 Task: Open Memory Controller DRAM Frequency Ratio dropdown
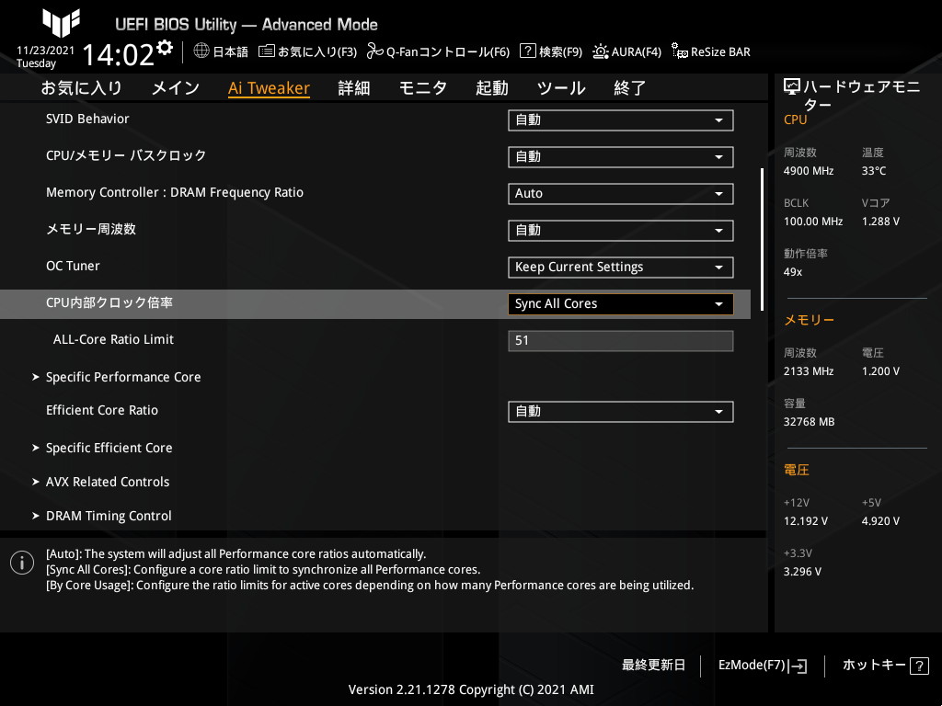[x=621, y=193]
